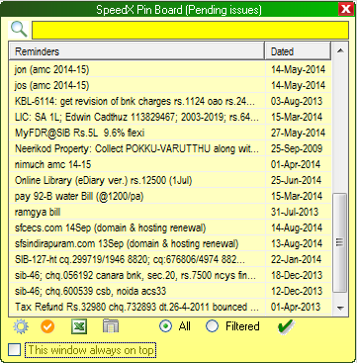This screenshot has height=363, width=357.
Task: Click the vertical scrollbar thumb
Action: pyautogui.click(x=340, y=242)
